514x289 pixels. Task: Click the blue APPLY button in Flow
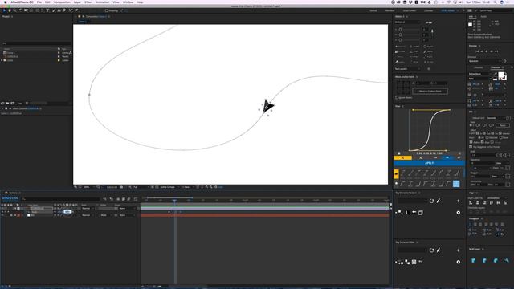tap(429, 163)
